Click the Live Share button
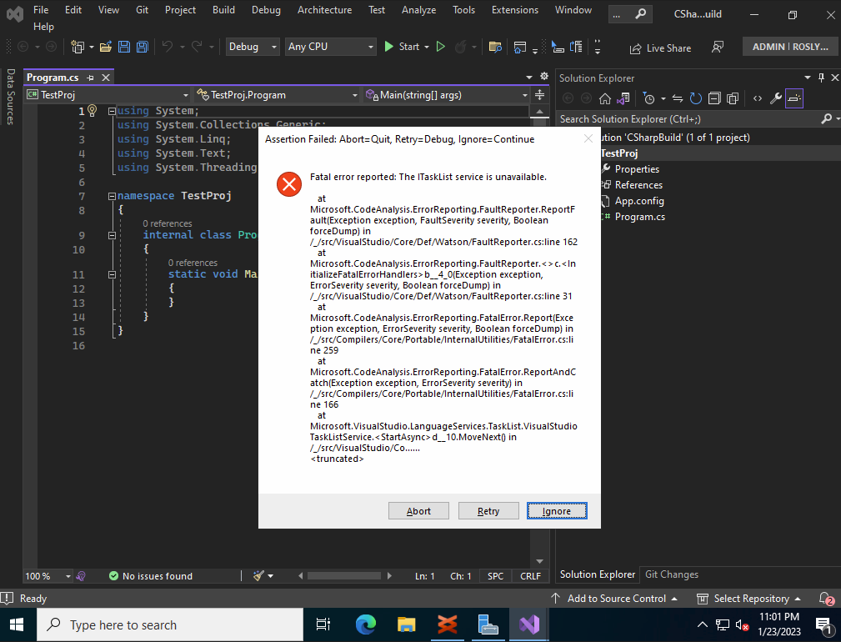The height and width of the screenshot is (642, 841). (660, 48)
